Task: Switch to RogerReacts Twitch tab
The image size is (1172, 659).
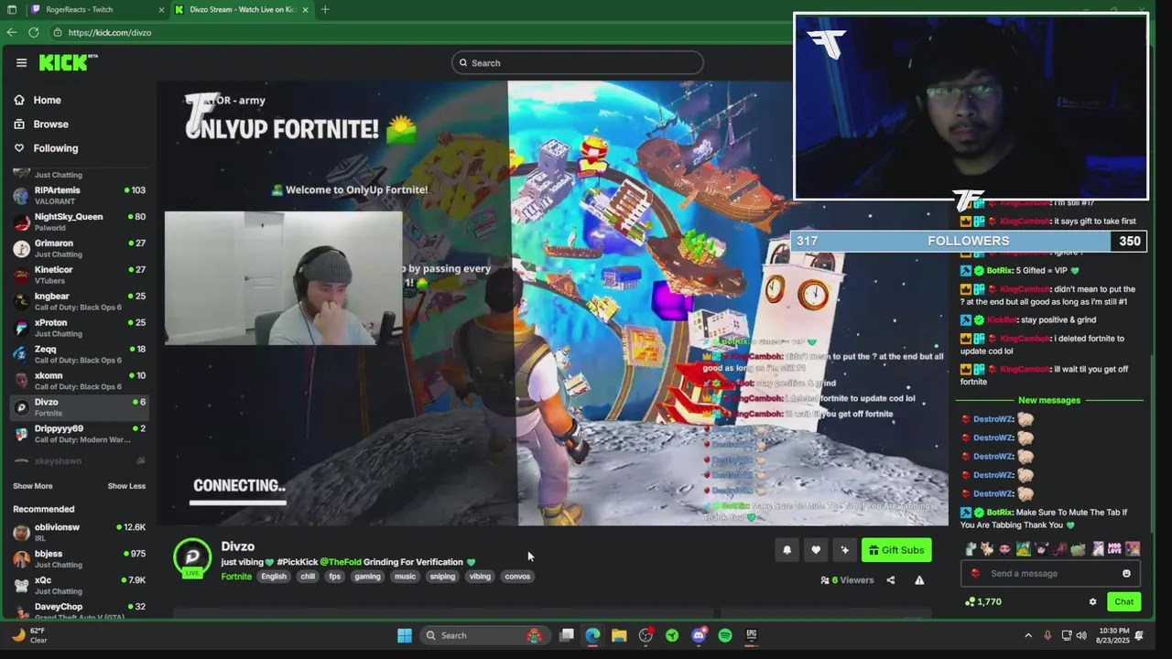Action: tap(97, 9)
